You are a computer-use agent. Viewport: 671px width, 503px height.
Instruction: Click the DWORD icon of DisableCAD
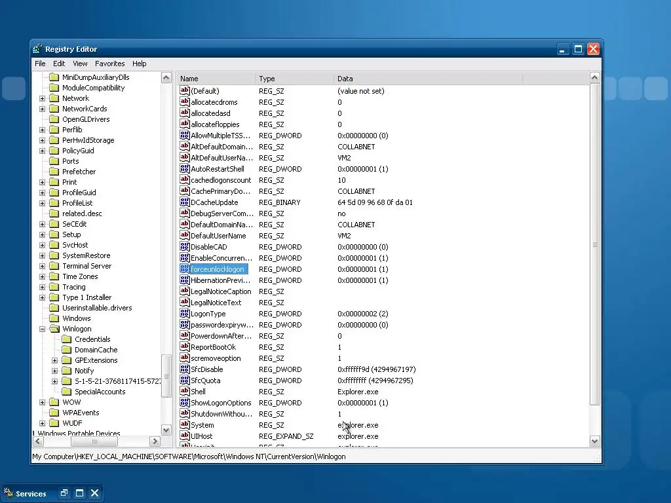pyautogui.click(x=184, y=246)
